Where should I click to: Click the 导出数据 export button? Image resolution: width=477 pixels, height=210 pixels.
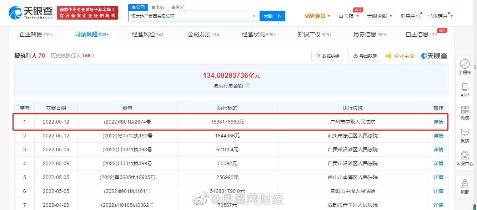(x=365, y=56)
